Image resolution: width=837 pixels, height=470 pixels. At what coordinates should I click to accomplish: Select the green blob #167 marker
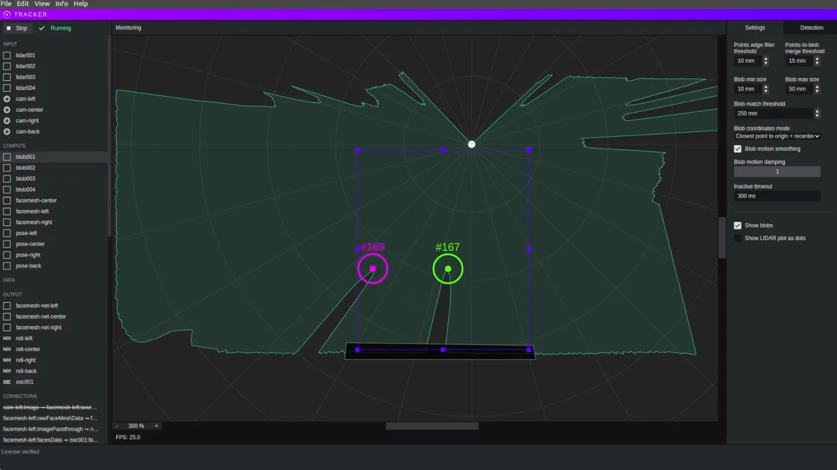448,269
